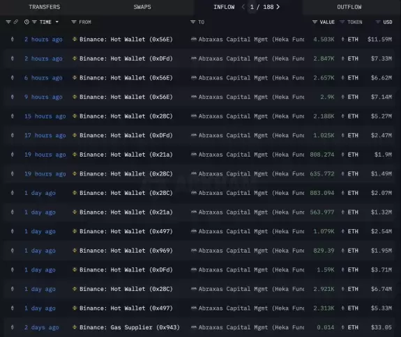Go to next page of 188

click(x=278, y=7)
